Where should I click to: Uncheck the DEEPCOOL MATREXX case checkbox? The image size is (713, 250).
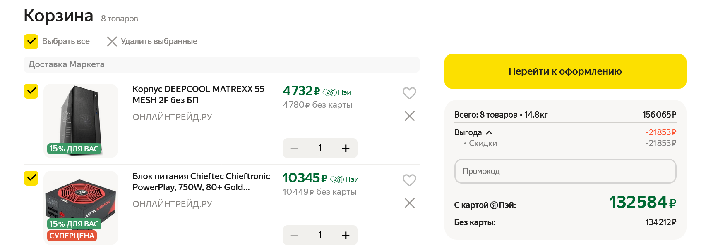click(31, 91)
